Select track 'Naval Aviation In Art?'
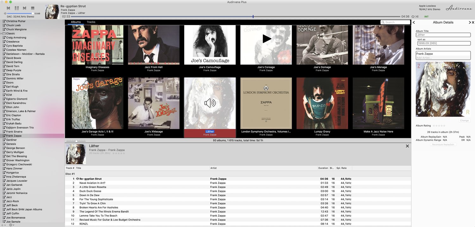This screenshot has height=227, width=475. coord(238,183)
